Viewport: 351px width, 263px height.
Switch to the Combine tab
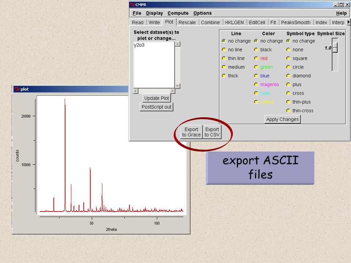point(211,22)
